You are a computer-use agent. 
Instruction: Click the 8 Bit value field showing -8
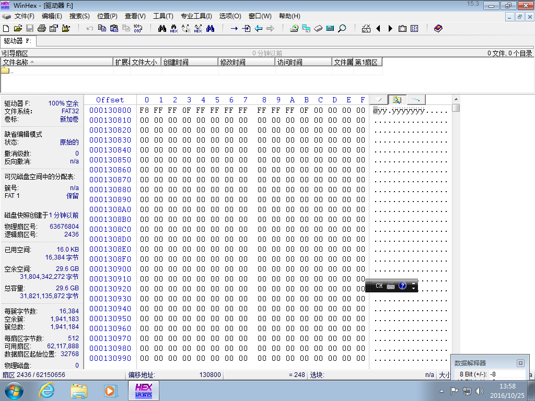[507, 374]
